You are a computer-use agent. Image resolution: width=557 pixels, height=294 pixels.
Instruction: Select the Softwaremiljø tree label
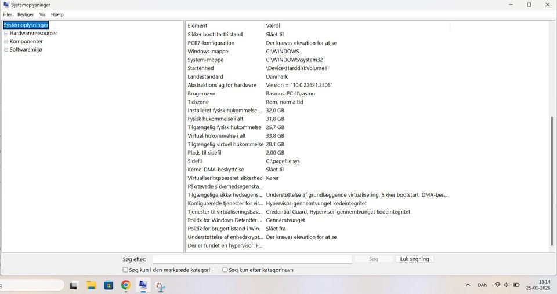26,50
